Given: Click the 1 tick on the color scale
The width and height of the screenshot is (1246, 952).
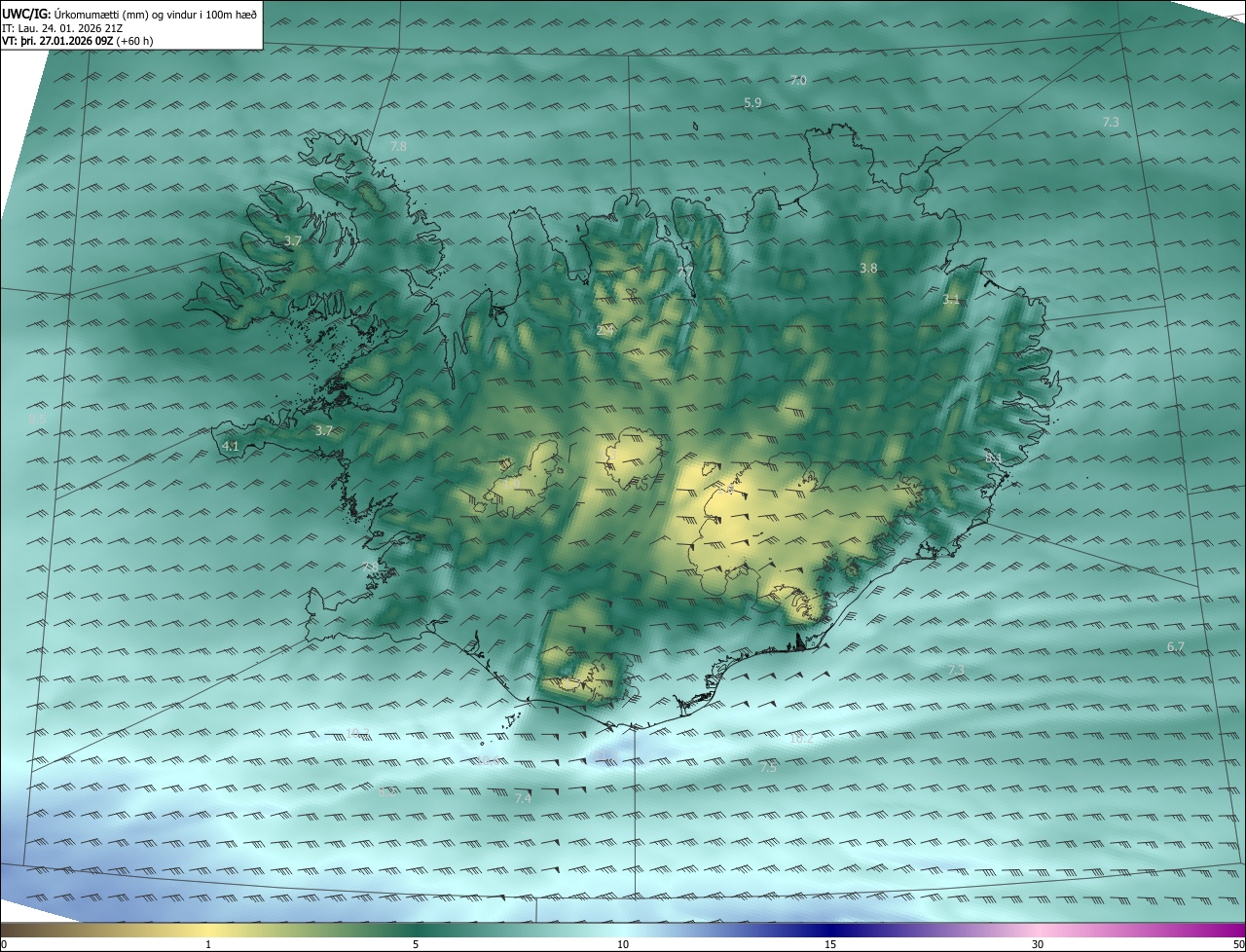Looking at the screenshot, I should pos(209,945).
